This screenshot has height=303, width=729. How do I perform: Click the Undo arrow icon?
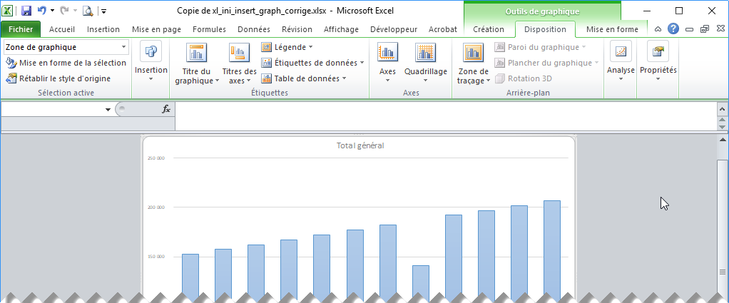coord(41,11)
